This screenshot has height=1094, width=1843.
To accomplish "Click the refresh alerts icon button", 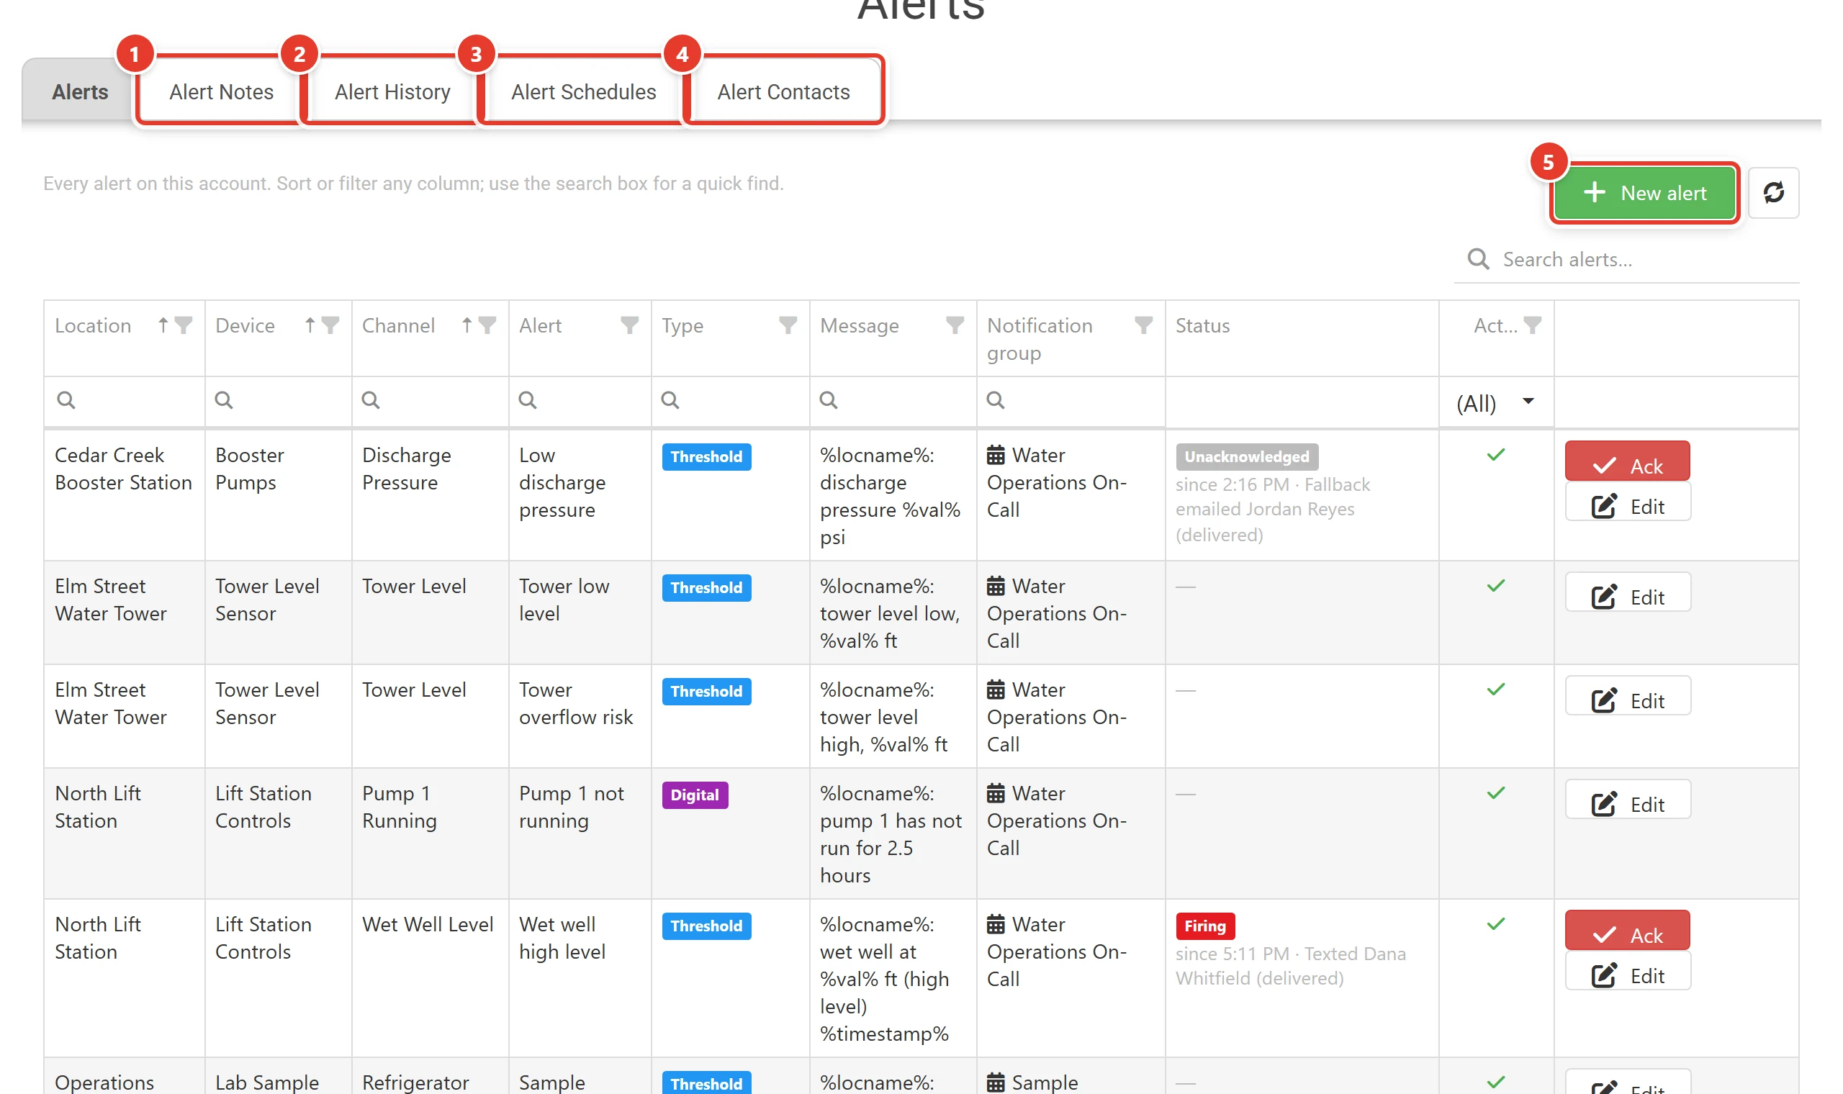I will (x=1773, y=192).
